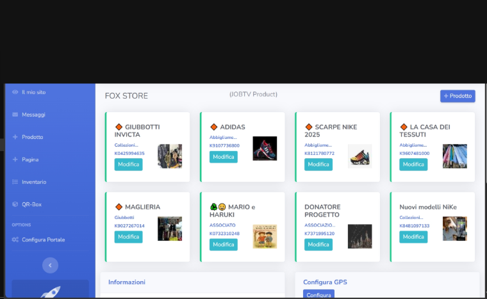Click the FOX STORE heading
This screenshot has width=487, height=299.
pyautogui.click(x=126, y=96)
